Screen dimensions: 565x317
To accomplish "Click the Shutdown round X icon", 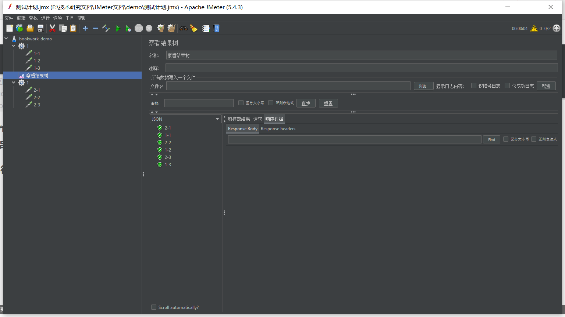I will click(149, 28).
